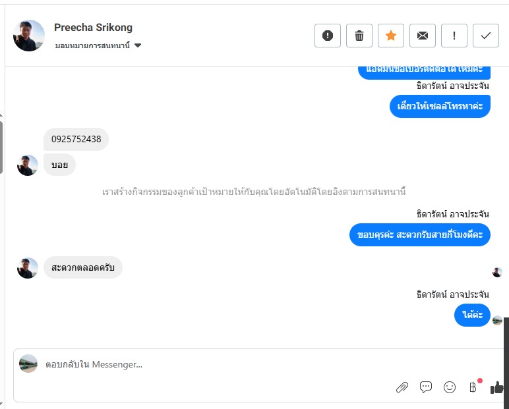509x409 pixels.
Task: Click the spam report exclamation circle icon
Action: [328, 36]
